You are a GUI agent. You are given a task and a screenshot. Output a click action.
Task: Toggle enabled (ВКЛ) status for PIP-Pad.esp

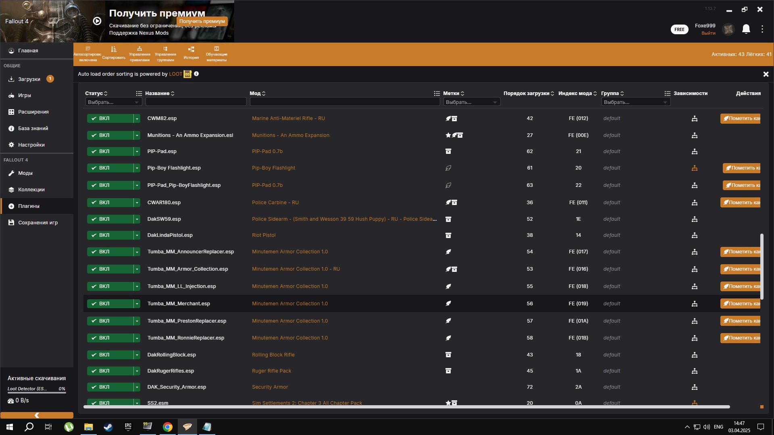[110, 151]
